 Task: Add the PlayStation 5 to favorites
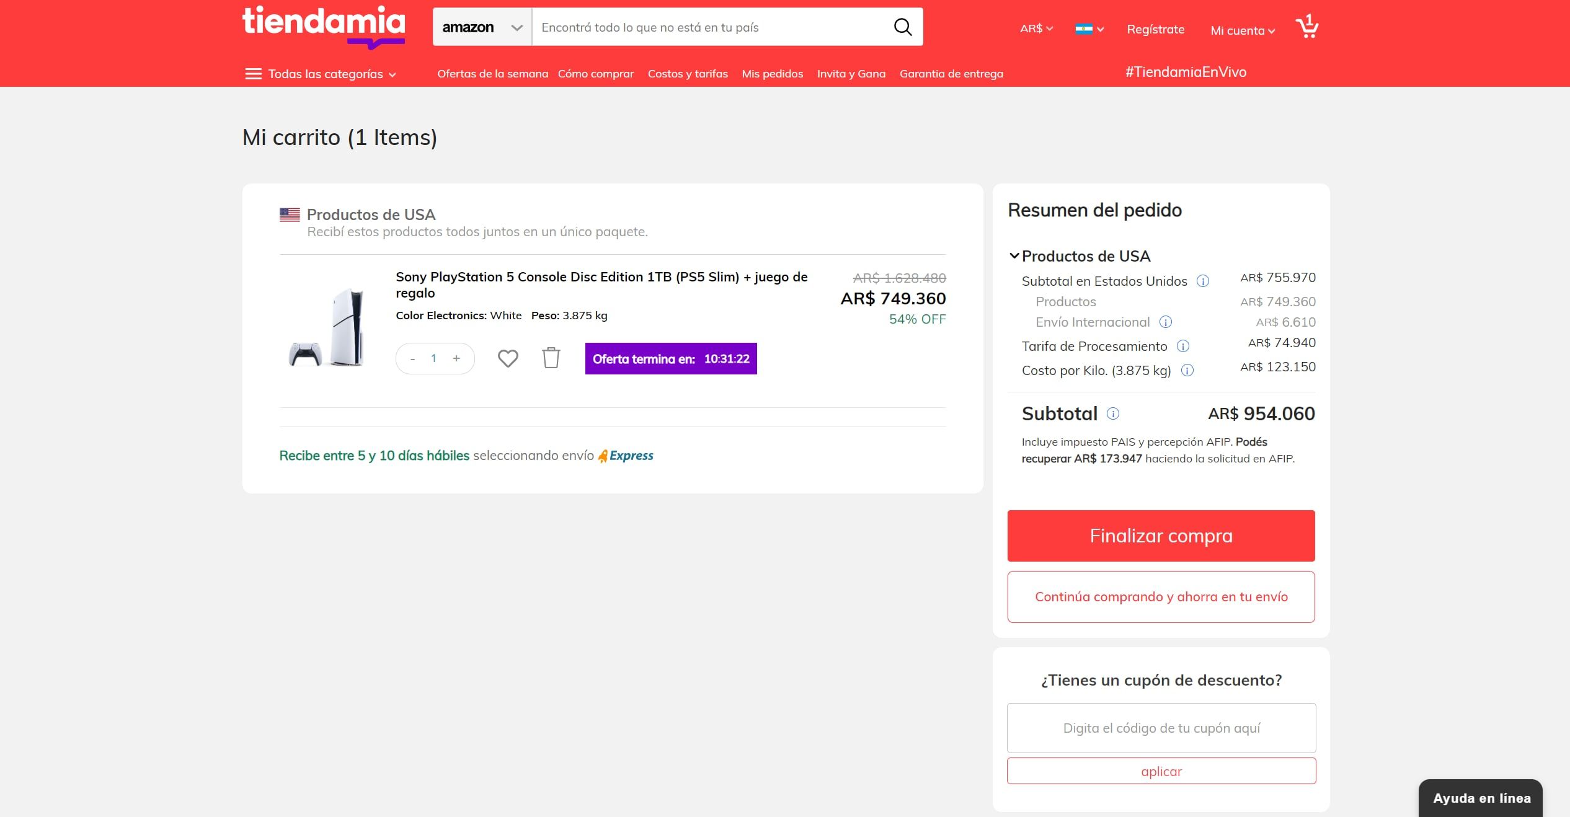click(507, 358)
